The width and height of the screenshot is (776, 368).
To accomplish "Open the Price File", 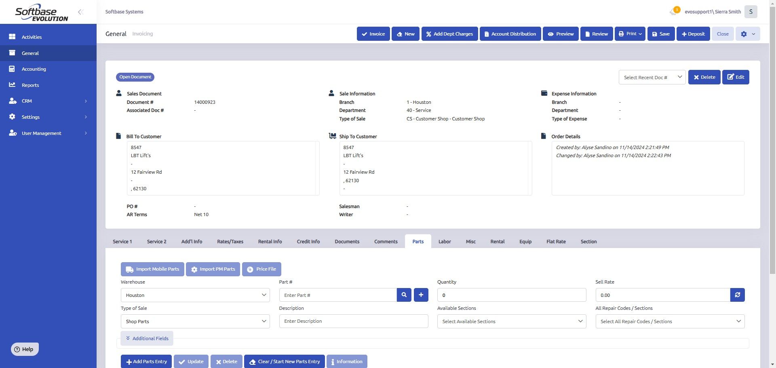I will pos(261,269).
